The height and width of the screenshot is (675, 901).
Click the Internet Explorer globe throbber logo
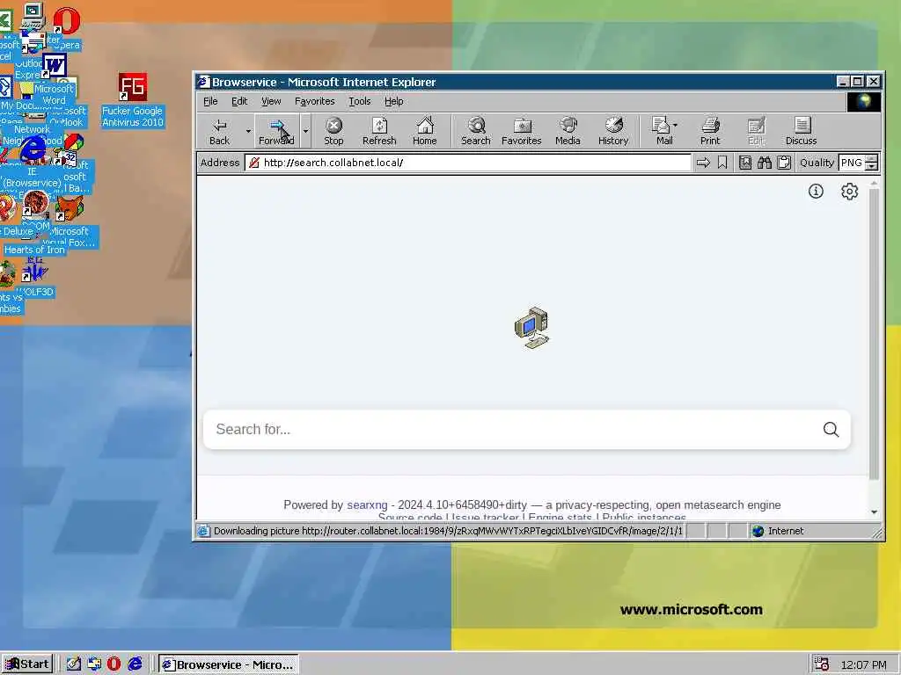click(x=864, y=102)
